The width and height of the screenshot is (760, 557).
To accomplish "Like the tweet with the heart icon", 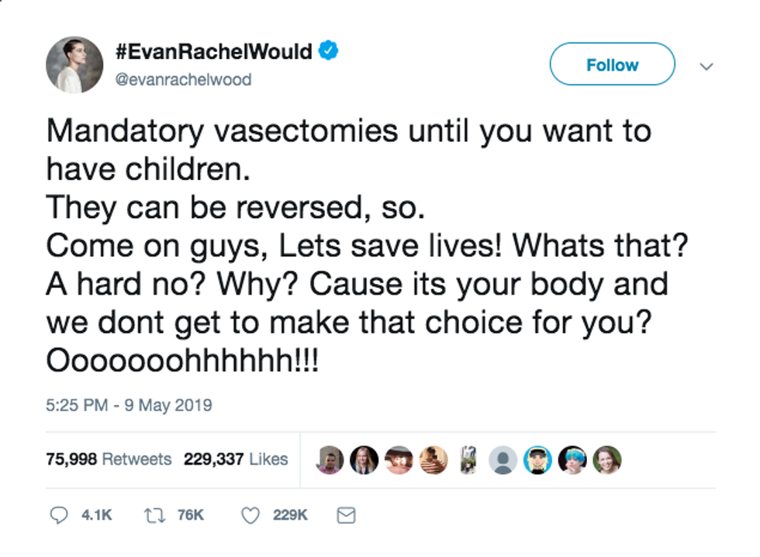I will tap(250, 514).
